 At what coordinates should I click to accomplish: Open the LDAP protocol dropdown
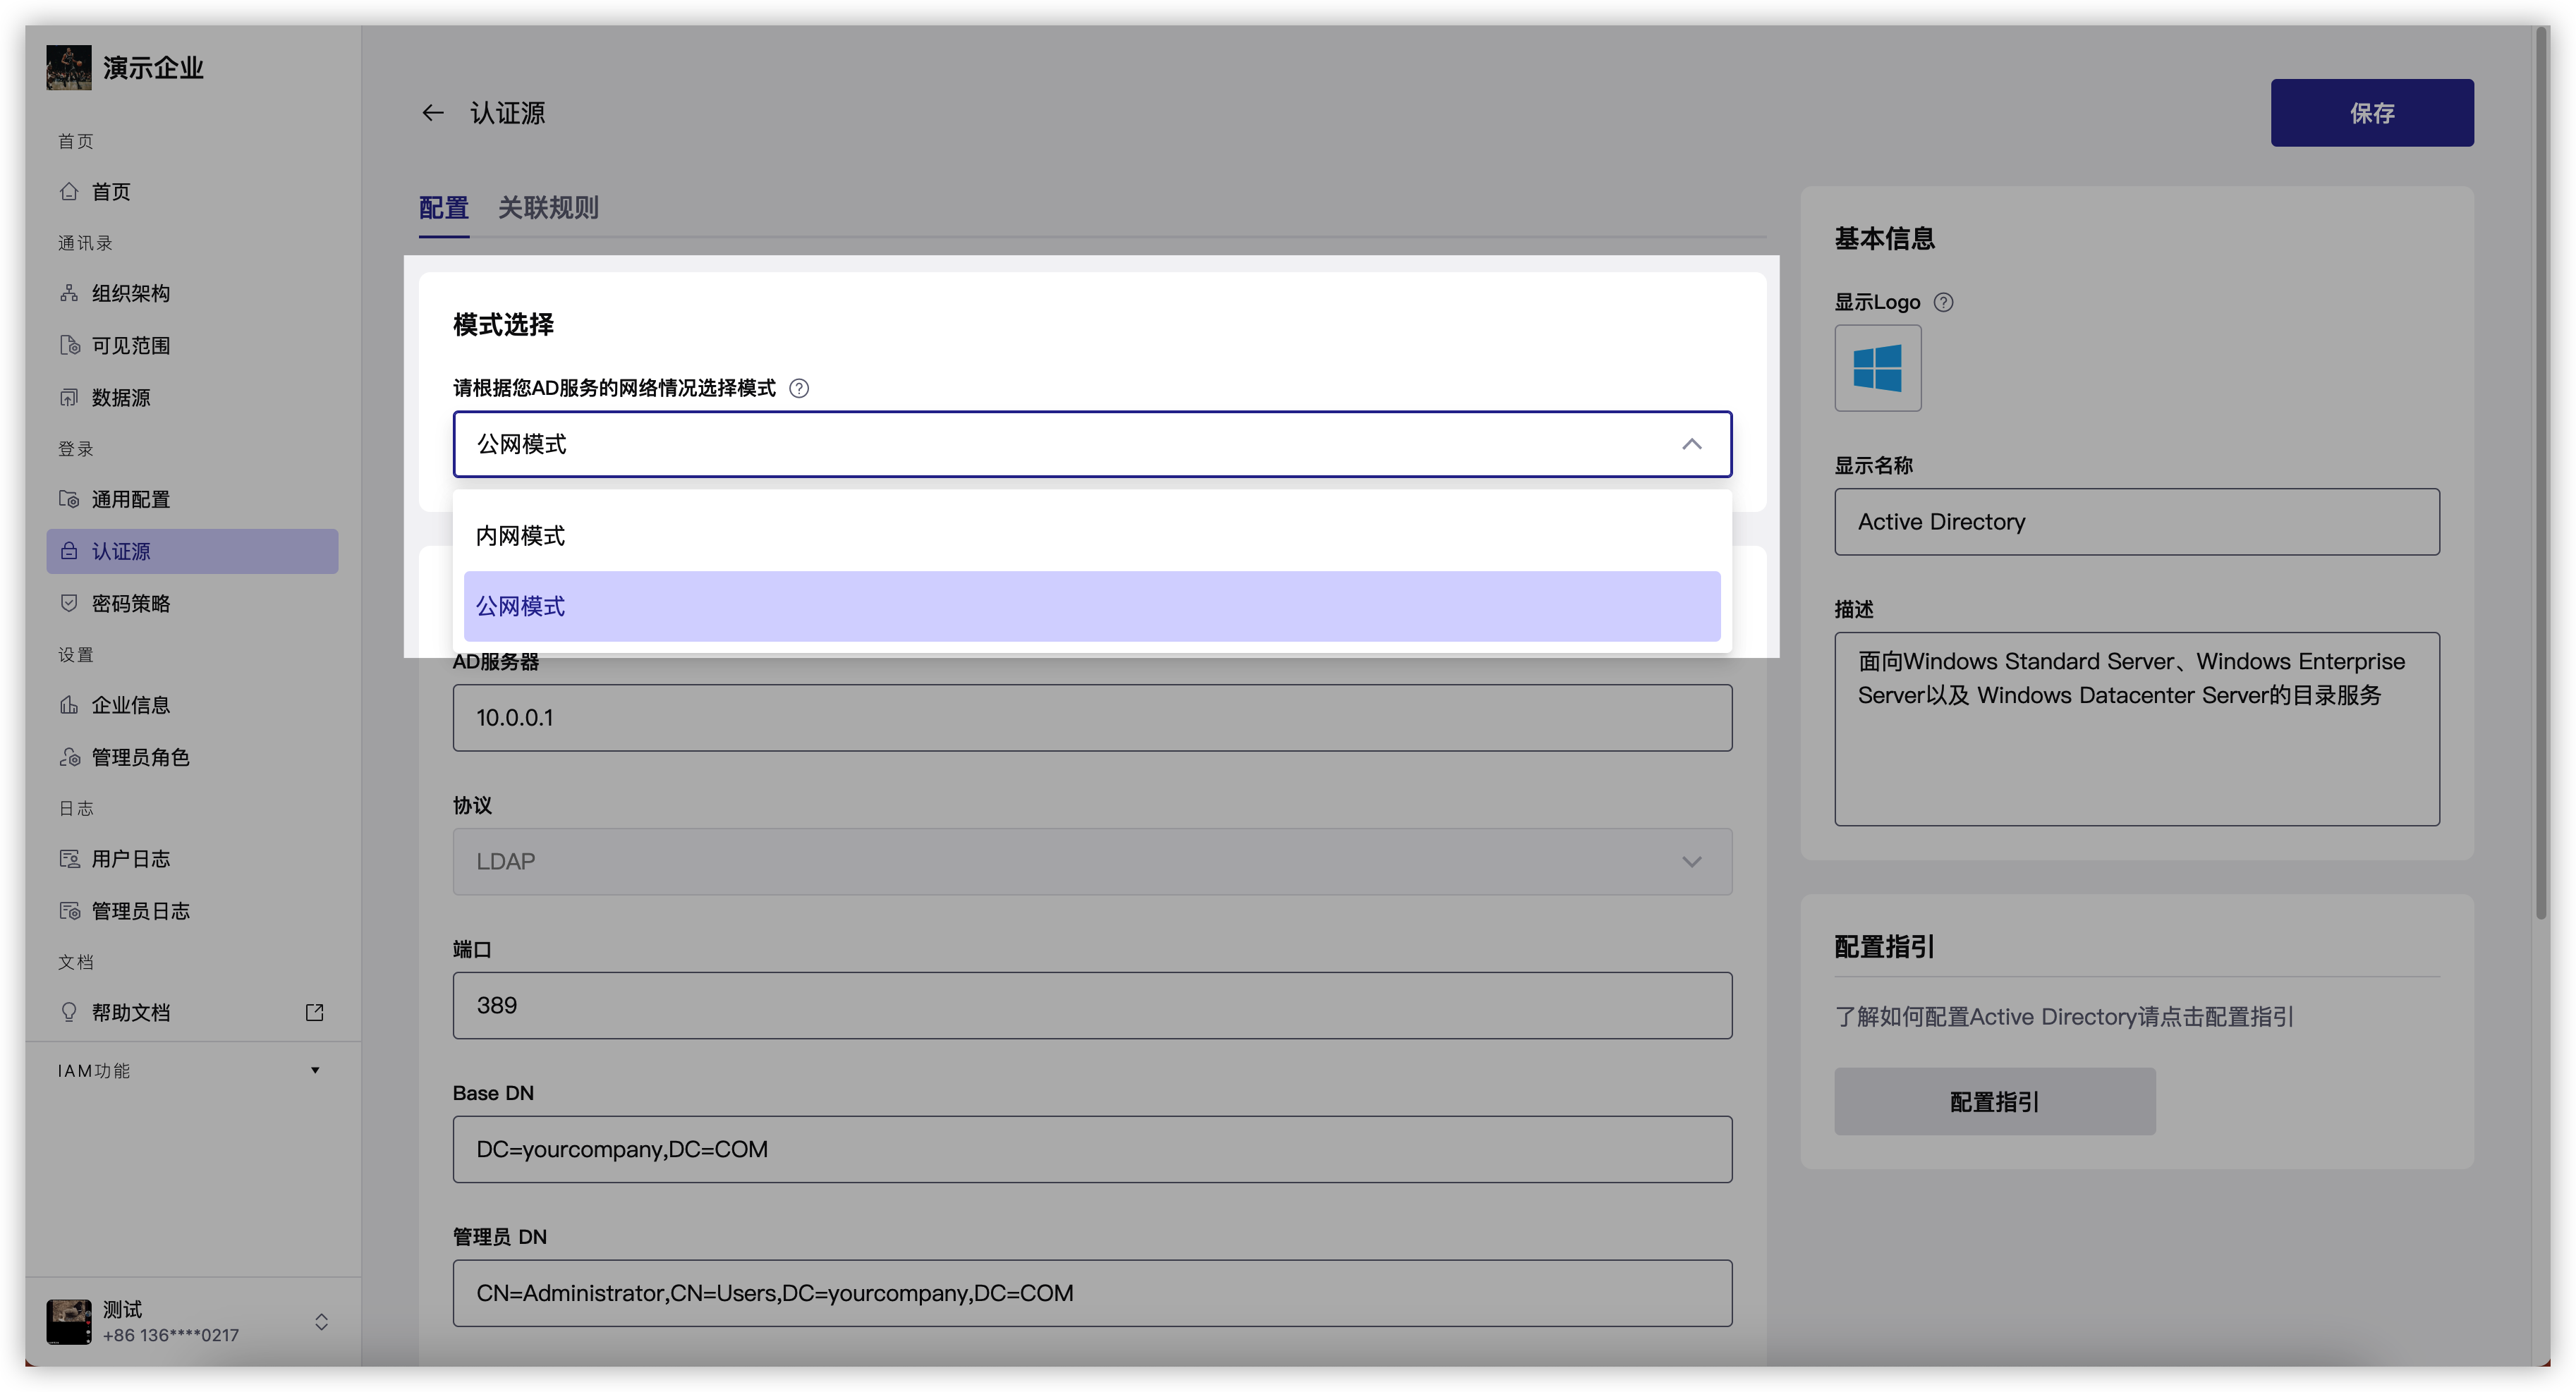pyautogui.click(x=1092, y=861)
